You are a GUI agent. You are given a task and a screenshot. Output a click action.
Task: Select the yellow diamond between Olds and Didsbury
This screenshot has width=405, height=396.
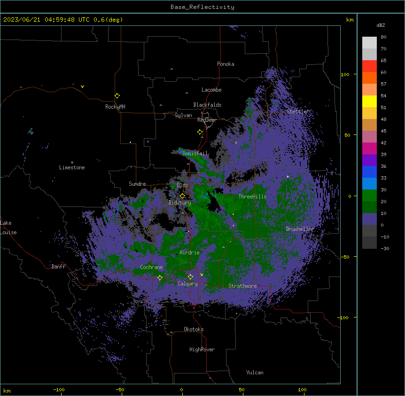tap(183, 196)
